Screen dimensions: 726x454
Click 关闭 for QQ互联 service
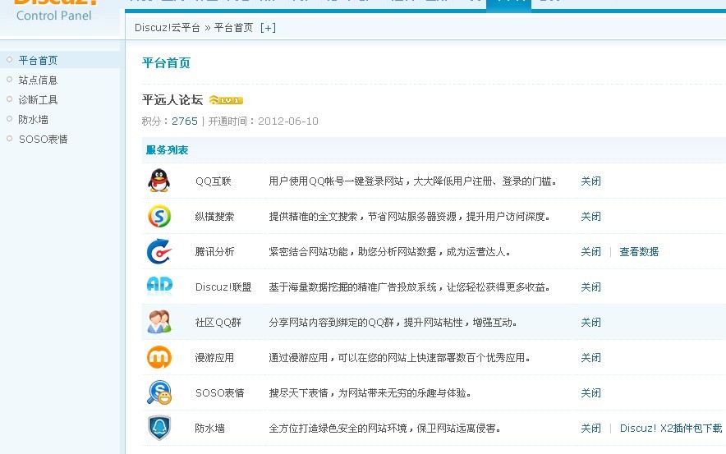pos(590,181)
